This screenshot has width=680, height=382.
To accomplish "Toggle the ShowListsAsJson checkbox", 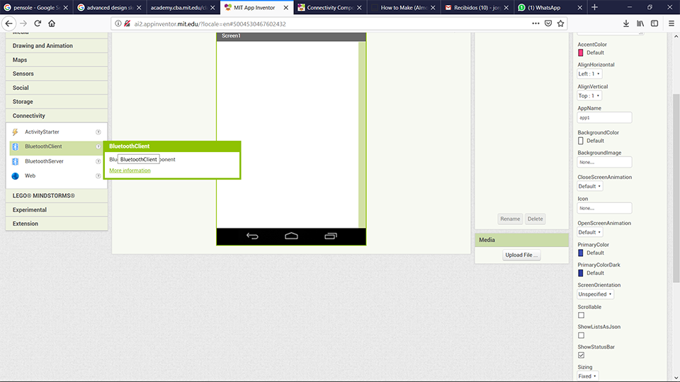I will click(581, 335).
